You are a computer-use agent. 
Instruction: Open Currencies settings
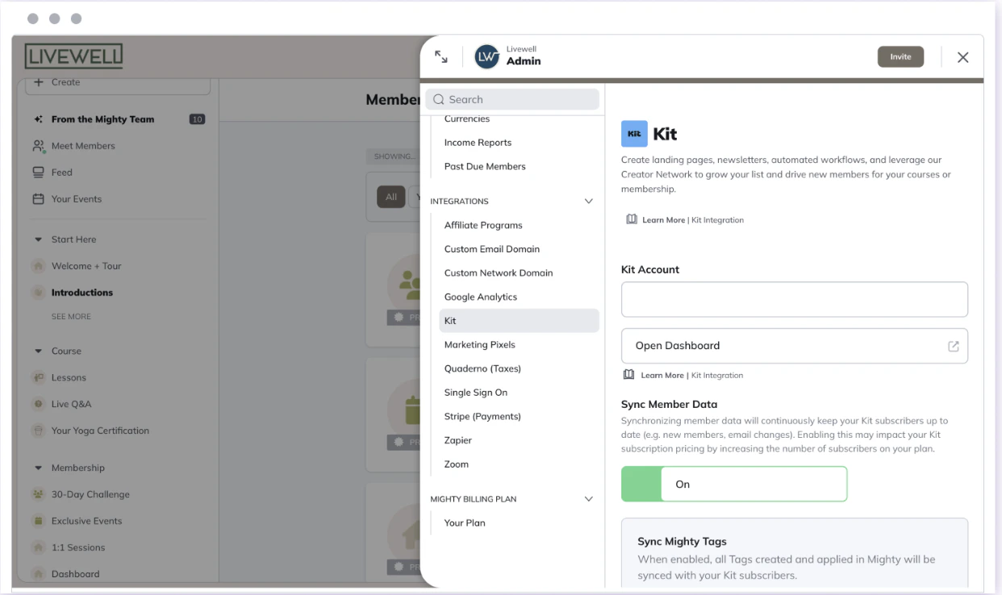(x=467, y=119)
